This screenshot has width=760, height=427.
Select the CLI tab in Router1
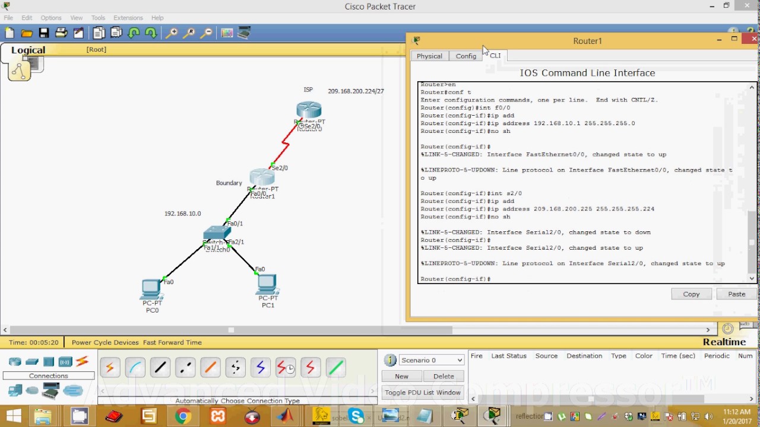(496, 55)
